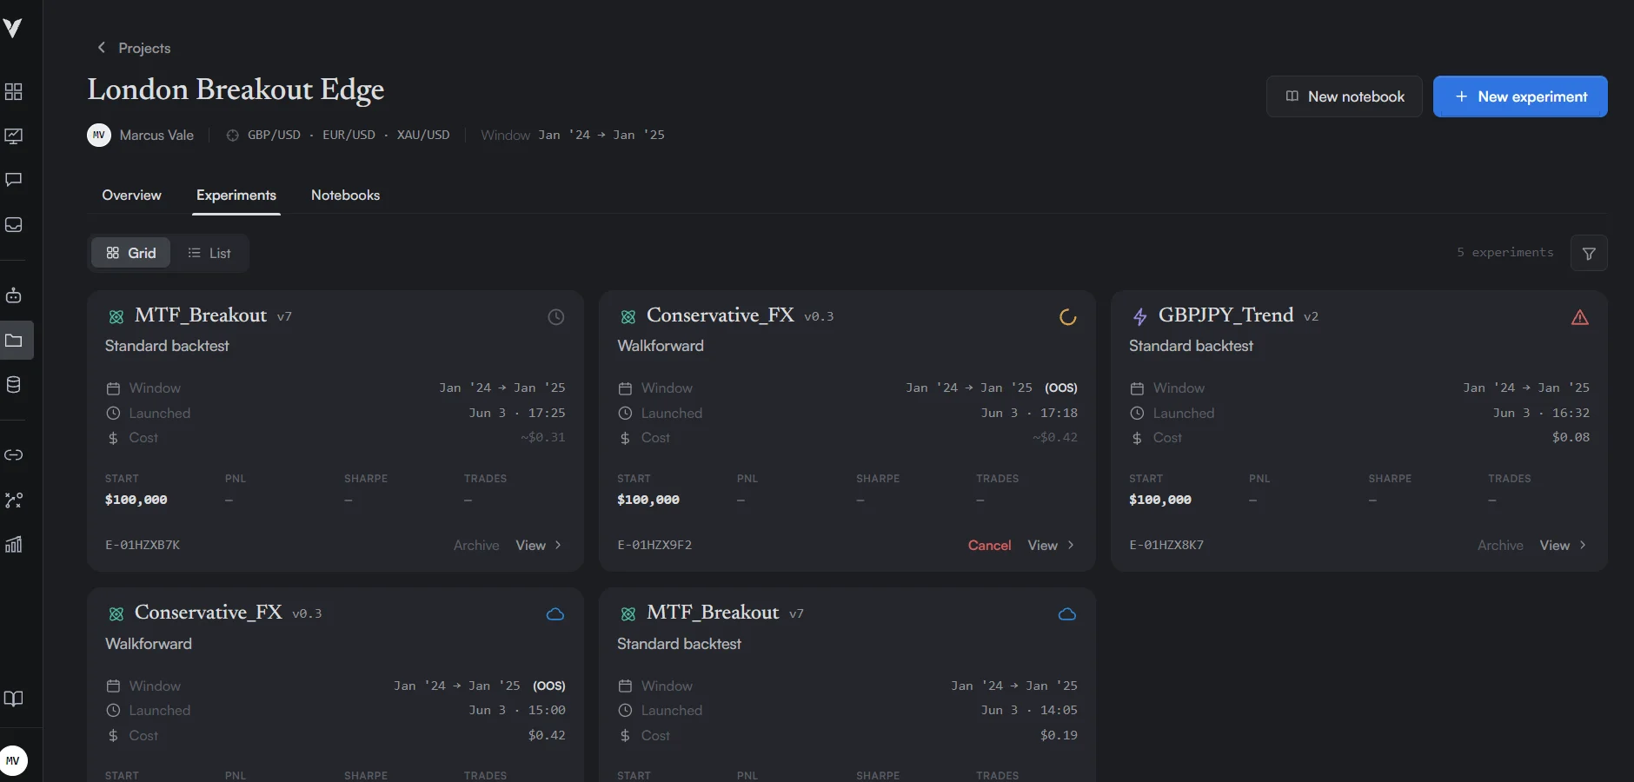
Task: Switch to Grid view
Action: [x=131, y=253]
